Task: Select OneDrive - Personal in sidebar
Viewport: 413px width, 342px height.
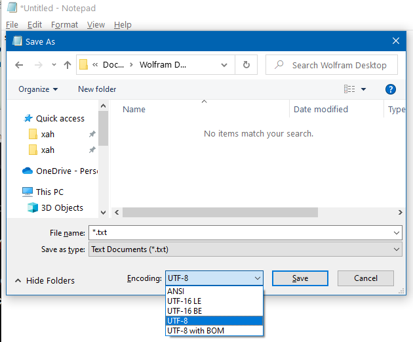Action: tap(67, 171)
